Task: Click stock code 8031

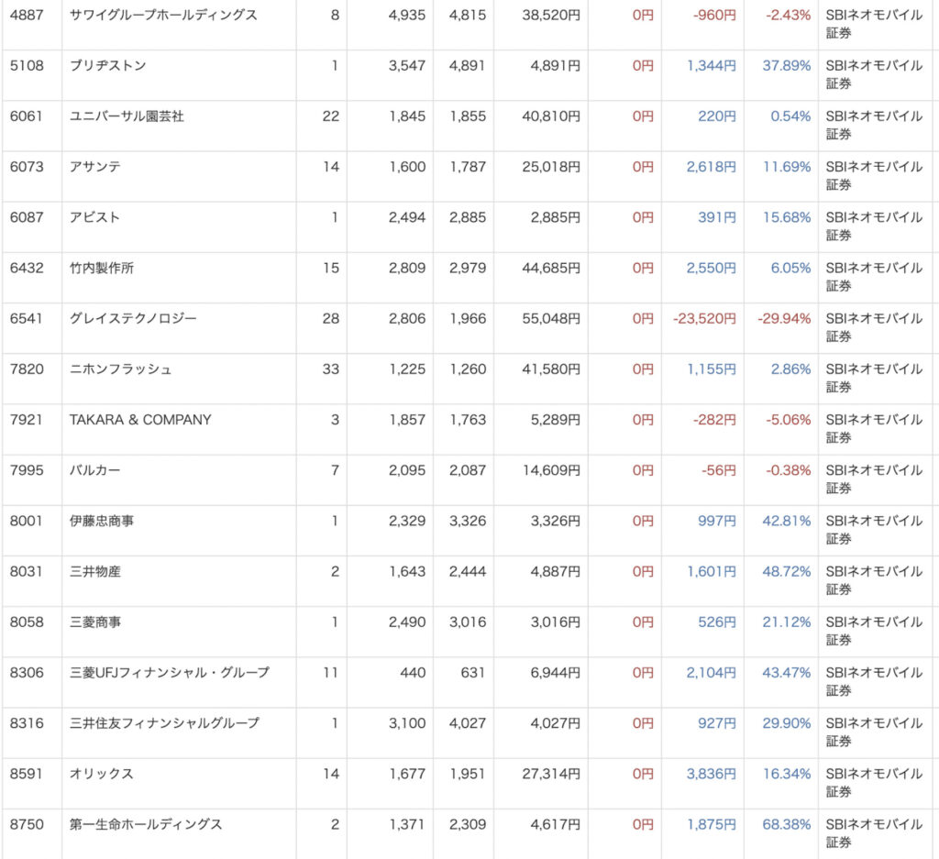Action: pos(27,571)
